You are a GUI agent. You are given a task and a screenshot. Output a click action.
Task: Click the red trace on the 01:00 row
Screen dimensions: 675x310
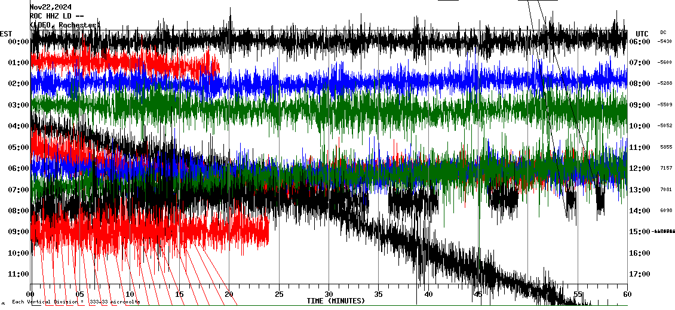(119, 62)
